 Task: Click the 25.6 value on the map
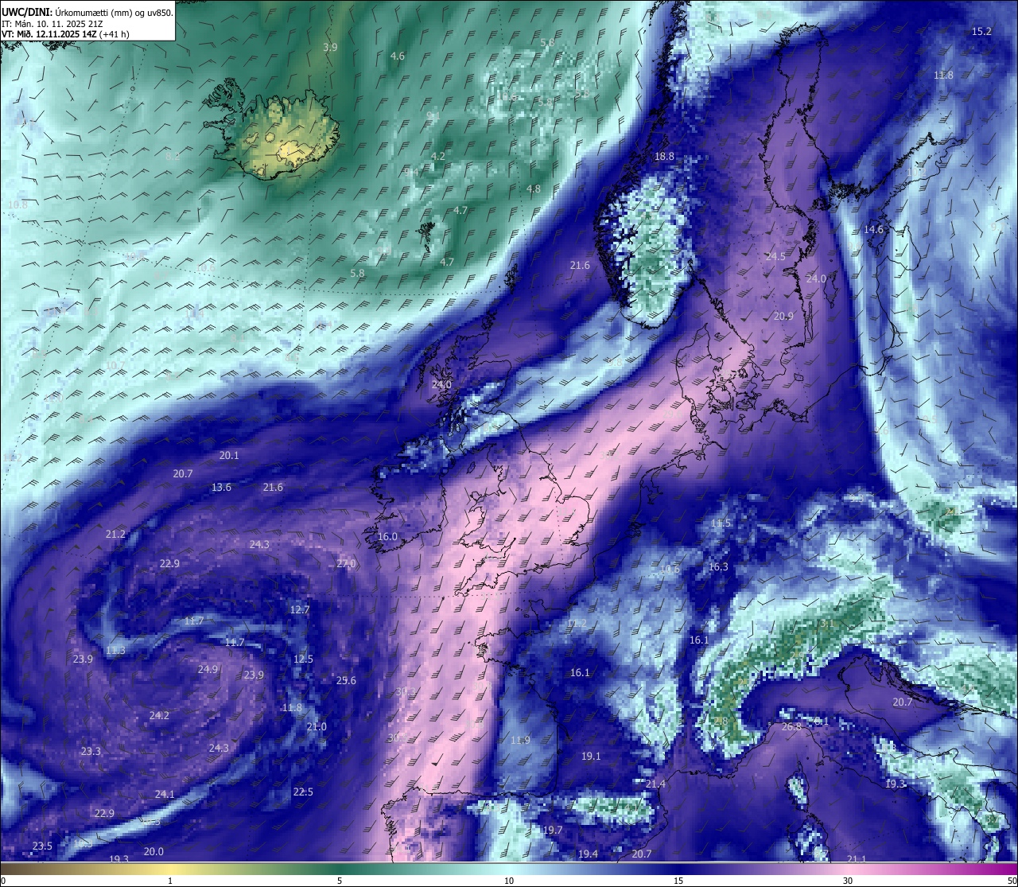pos(346,681)
